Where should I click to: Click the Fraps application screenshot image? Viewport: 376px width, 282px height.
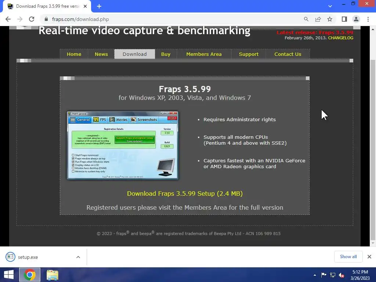tap(123, 145)
